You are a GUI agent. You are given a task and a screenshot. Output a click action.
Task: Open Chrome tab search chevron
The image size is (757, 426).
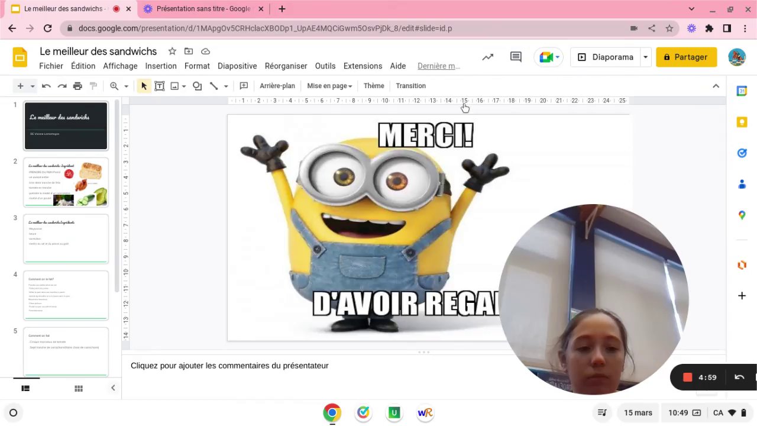coord(691,9)
